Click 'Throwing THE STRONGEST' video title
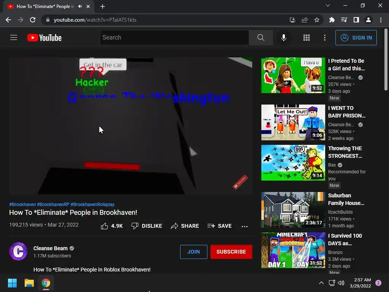This screenshot has height=292, width=389. point(345,152)
